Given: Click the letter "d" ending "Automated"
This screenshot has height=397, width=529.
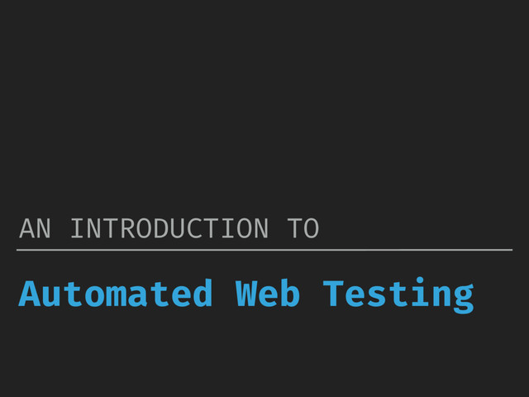Looking at the screenshot, I should click(202, 293).
